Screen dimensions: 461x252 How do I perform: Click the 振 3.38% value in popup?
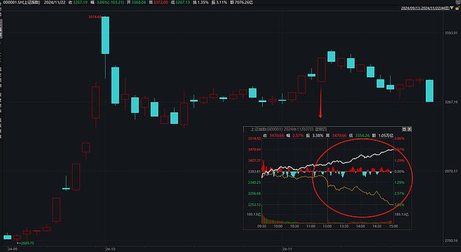[315, 135]
